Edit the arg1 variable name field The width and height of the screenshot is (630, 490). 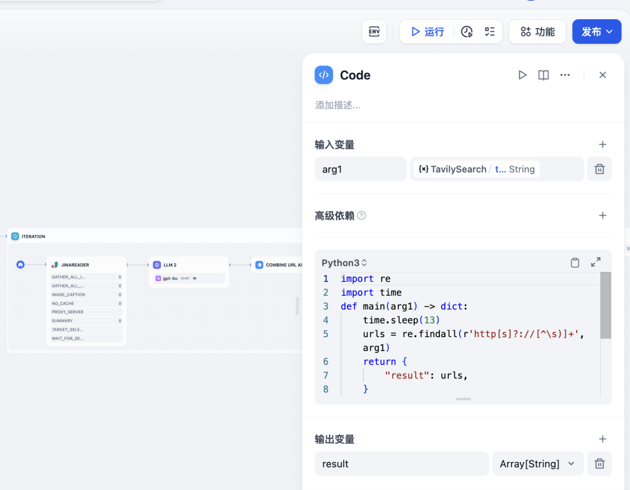[x=360, y=169]
